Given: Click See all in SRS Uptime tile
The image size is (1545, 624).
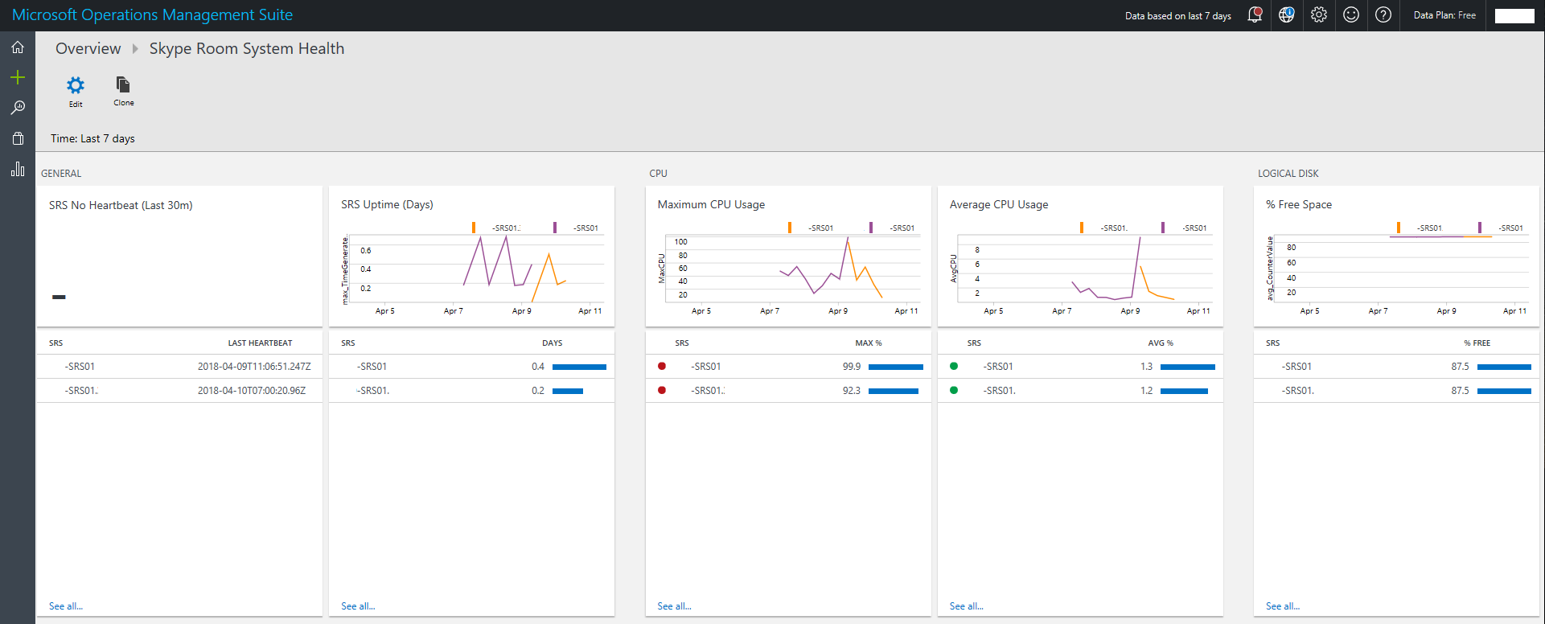Looking at the screenshot, I should pos(358,606).
